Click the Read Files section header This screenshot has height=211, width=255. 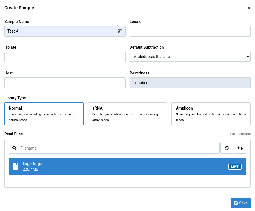(x=13, y=134)
